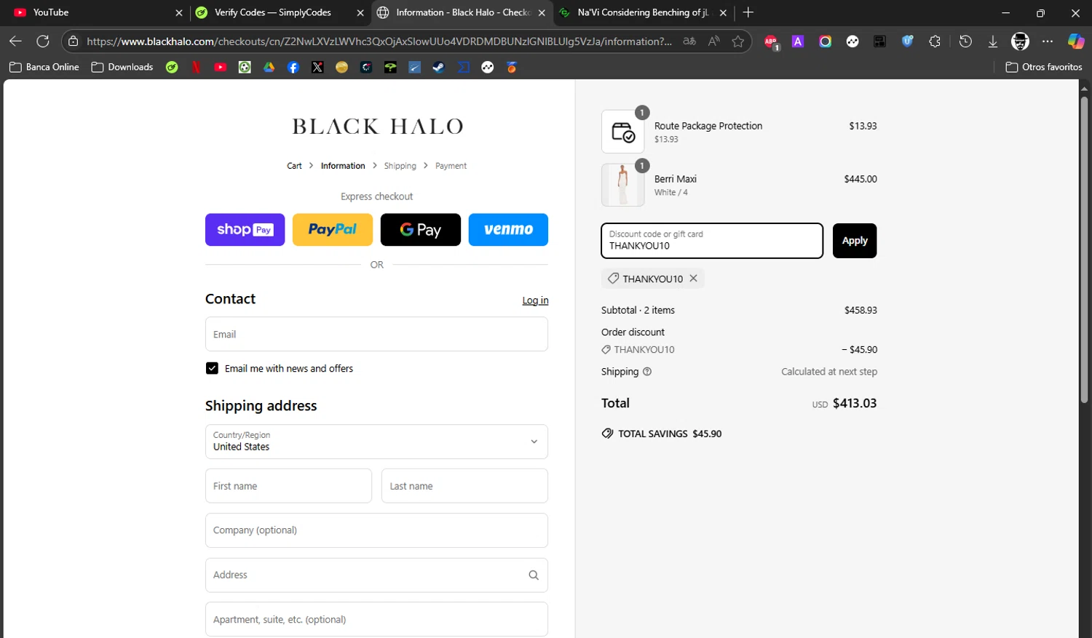View site information padlock icon
This screenshot has height=638, width=1092.
tap(73, 41)
